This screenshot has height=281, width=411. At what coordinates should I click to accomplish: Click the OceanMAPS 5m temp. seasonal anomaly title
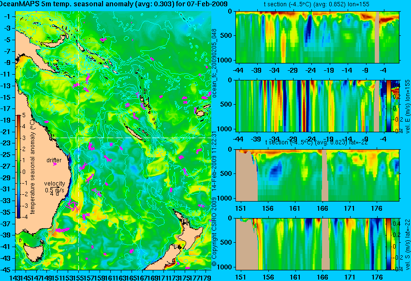tap(114, 4)
